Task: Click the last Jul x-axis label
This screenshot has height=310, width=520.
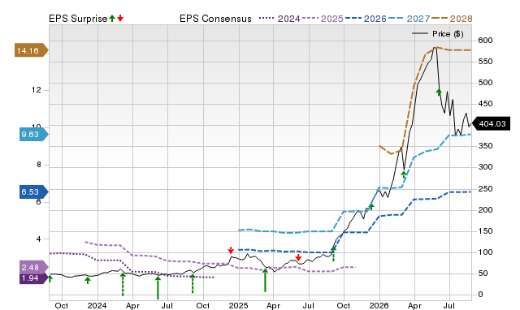Action: [x=449, y=305]
